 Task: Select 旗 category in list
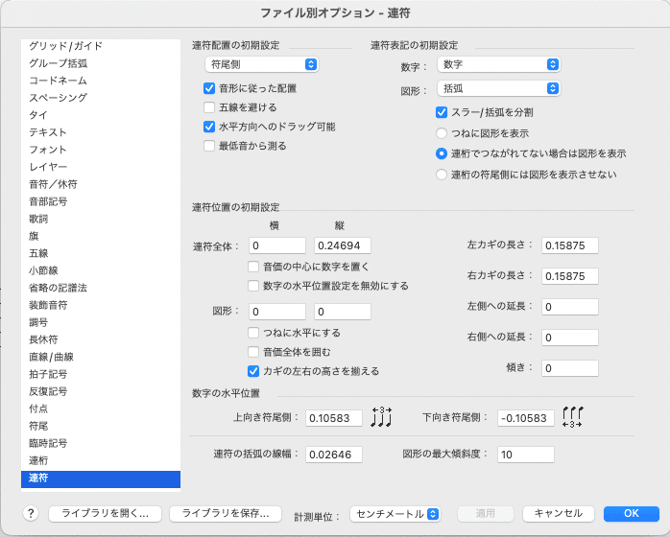tap(101, 236)
